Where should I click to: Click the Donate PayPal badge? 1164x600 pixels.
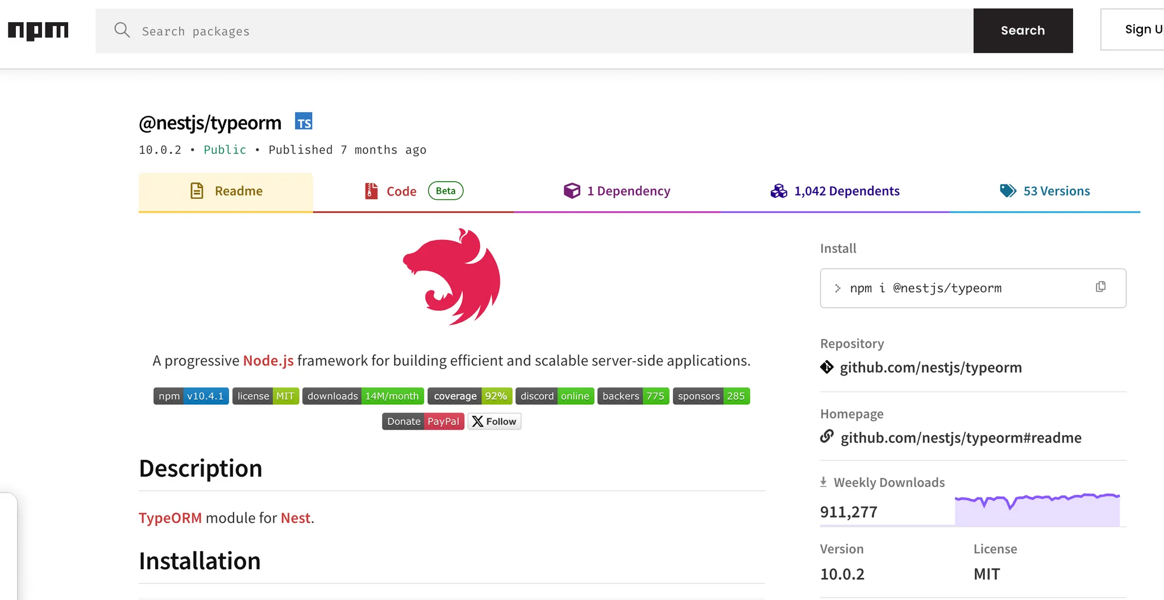point(423,422)
